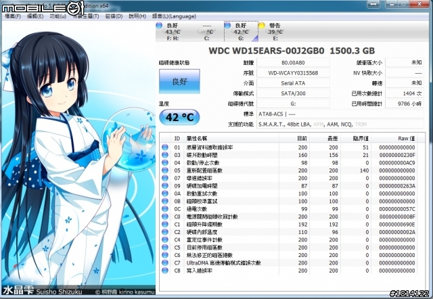Click threshold value 140 in row 05
Image resolution: width=433 pixels, height=299 pixels.
364,170
